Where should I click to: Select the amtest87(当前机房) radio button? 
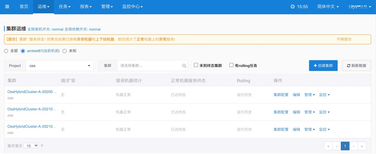23,51
